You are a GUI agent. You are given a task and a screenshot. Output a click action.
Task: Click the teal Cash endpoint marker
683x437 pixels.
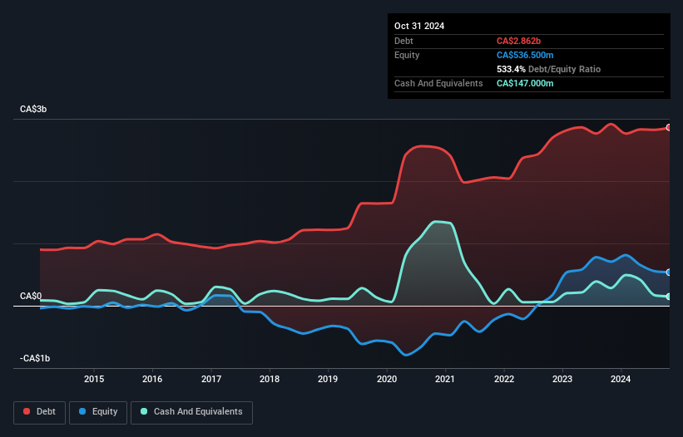pos(669,297)
